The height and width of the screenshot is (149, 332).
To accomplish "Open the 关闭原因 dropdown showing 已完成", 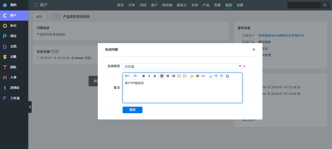I will click(x=182, y=66).
